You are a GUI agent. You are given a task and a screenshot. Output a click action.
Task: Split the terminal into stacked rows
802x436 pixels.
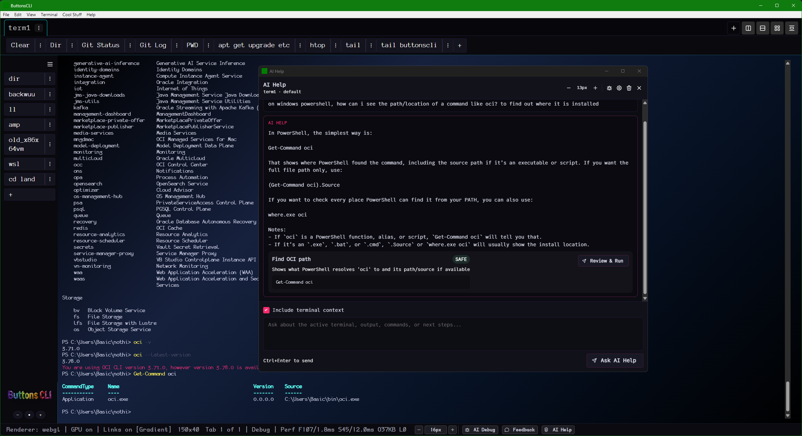tap(763, 28)
